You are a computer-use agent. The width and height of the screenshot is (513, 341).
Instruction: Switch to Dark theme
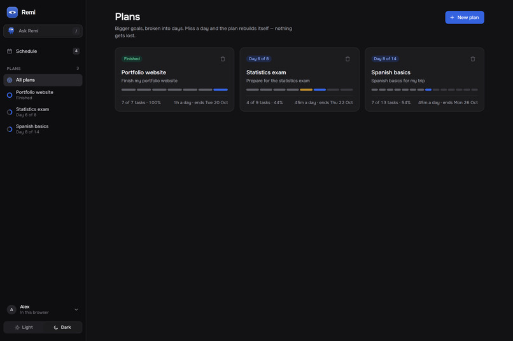coord(62,327)
